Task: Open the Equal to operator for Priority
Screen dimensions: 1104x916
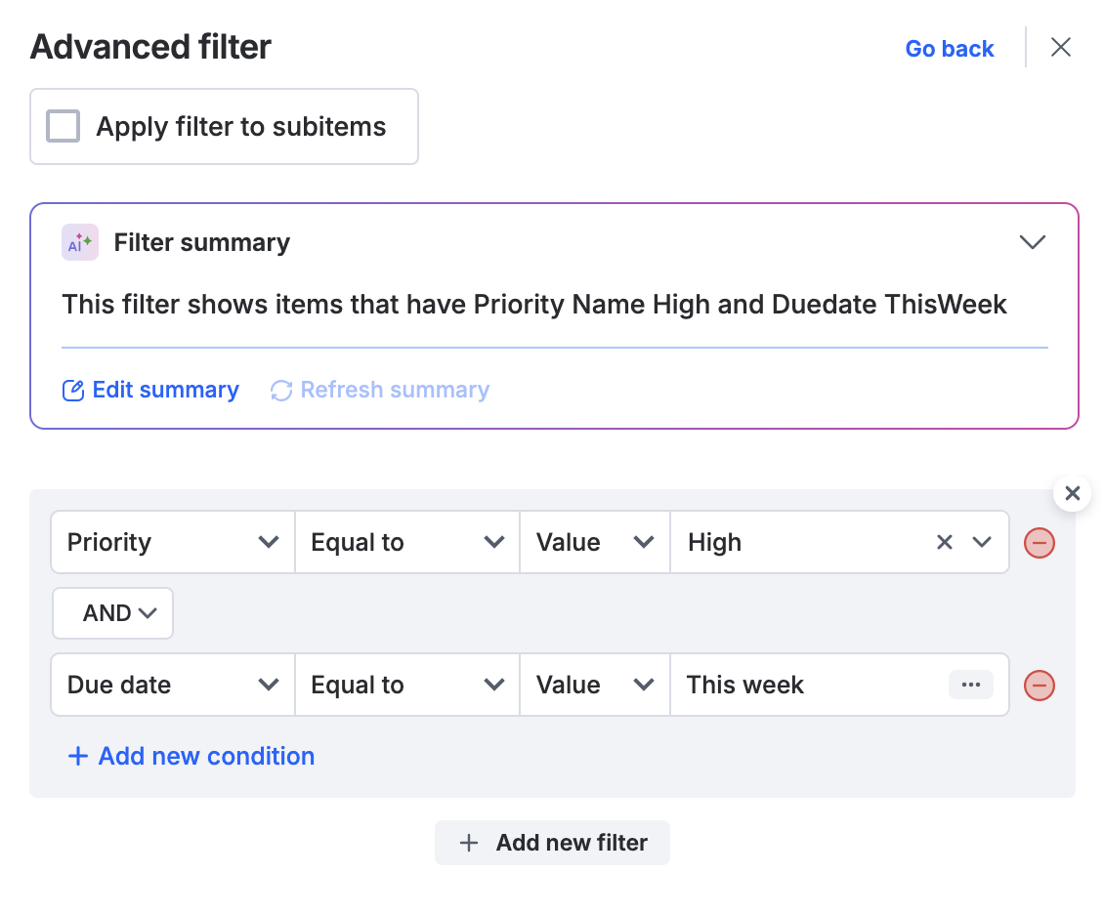Action: (406, 543)
